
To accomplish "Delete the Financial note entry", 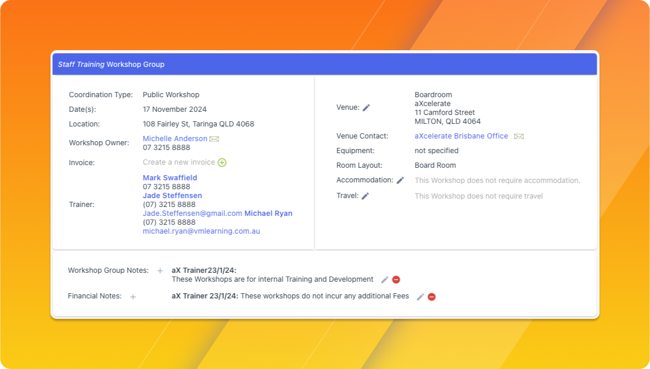I will pyautogui.click(x=431, y=297).
